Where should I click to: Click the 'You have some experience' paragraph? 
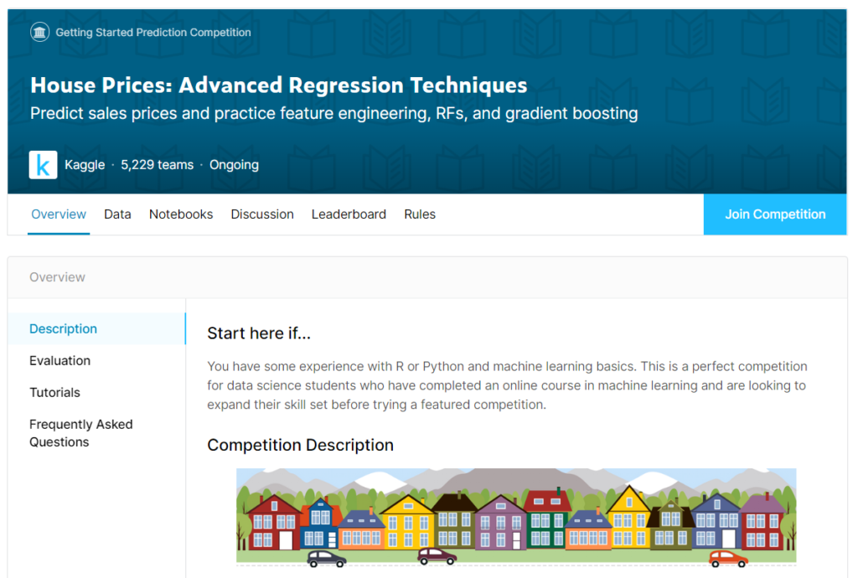click(507, 385)
